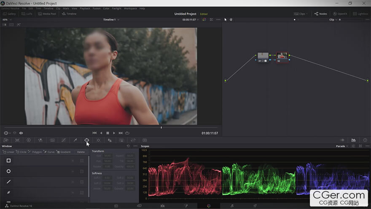Image resolution: width=371 pixels, height=209 pixels.
Task: Open the Camera Raw palette icon
Action: point(5,140)
